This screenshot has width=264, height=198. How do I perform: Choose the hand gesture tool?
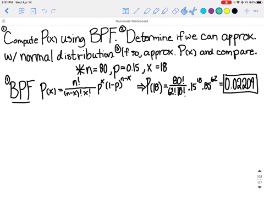tap(184, 11)
